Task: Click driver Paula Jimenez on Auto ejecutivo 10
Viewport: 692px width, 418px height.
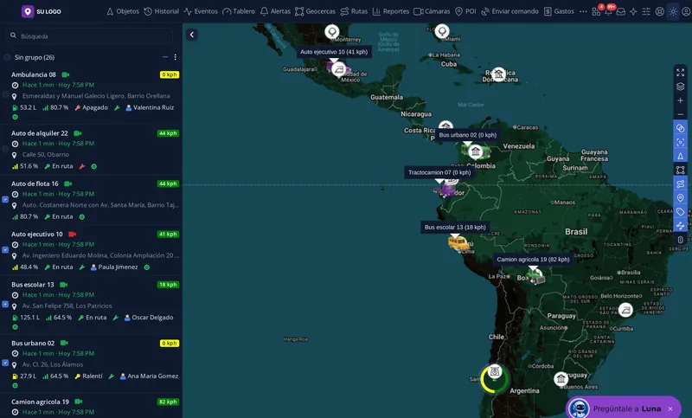Action: coord(114,267)
